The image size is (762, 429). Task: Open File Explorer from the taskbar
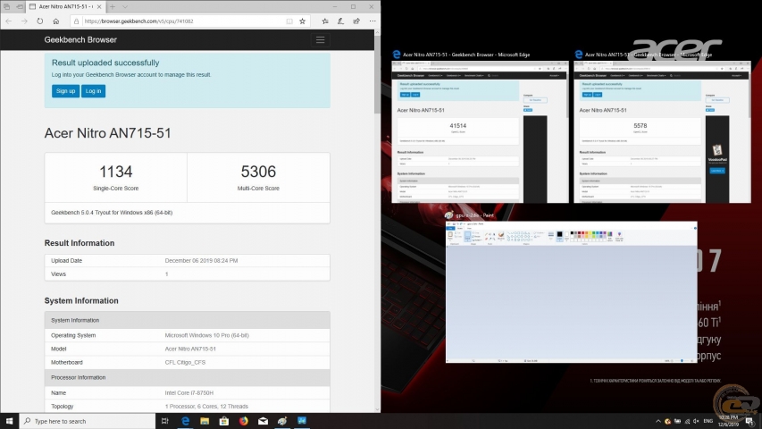tap(205, 421)
